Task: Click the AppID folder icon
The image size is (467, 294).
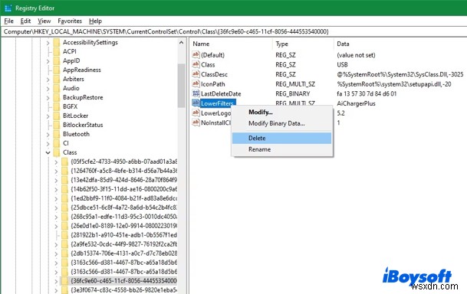Action: [57, 61]
